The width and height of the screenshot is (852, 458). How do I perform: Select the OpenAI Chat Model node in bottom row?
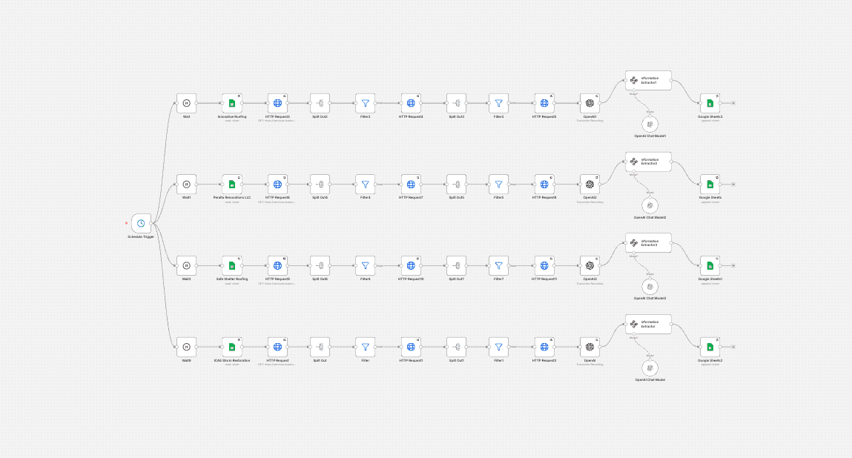pos(650,368)
